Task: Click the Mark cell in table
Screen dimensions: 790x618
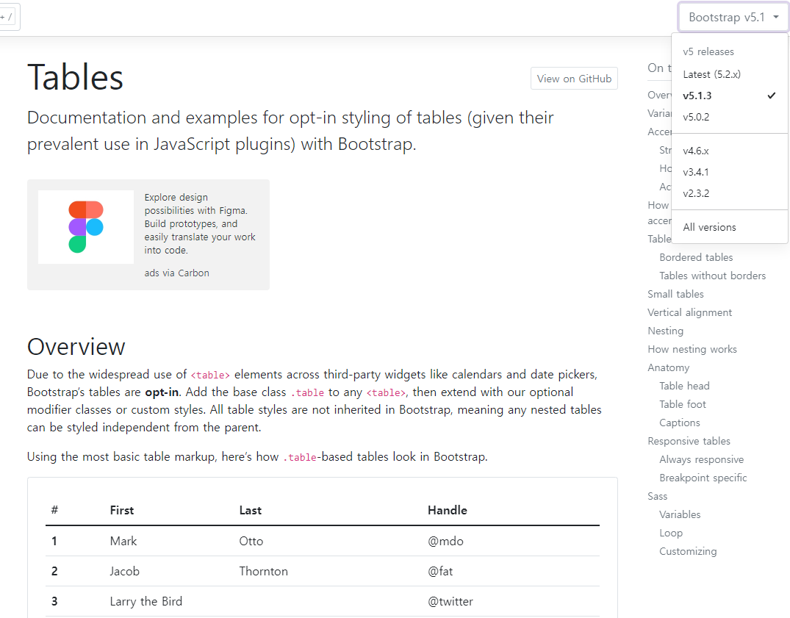Action: click(123, 541)
